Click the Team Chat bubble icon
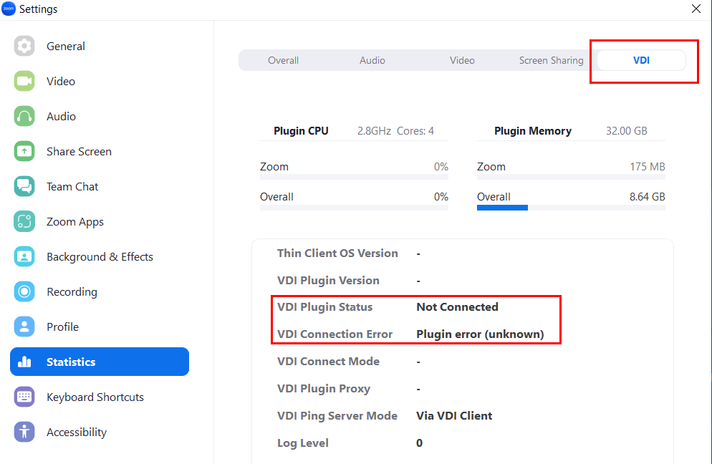The image size is (712, 464). coord(24,187)
